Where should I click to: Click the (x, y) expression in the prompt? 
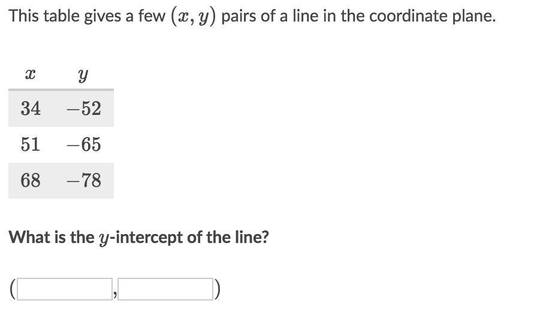pyautogui.click(x=193, y=17)
